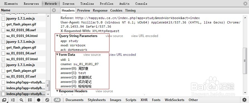249x103 pixels.
Task: Toggle small resource rows list icon
Action: 30,100
